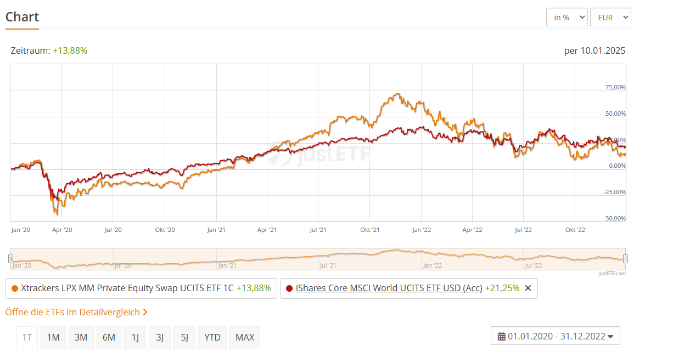The height and width of the screenshot is (357, 673).
Task: Open the 'in %' display dropdown
Action: coord(567,17)
